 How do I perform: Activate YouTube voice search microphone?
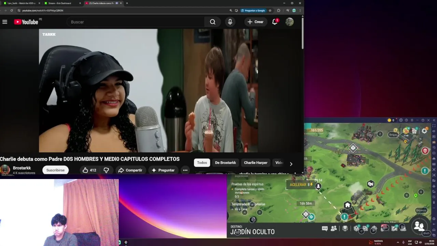pos(230,22)
